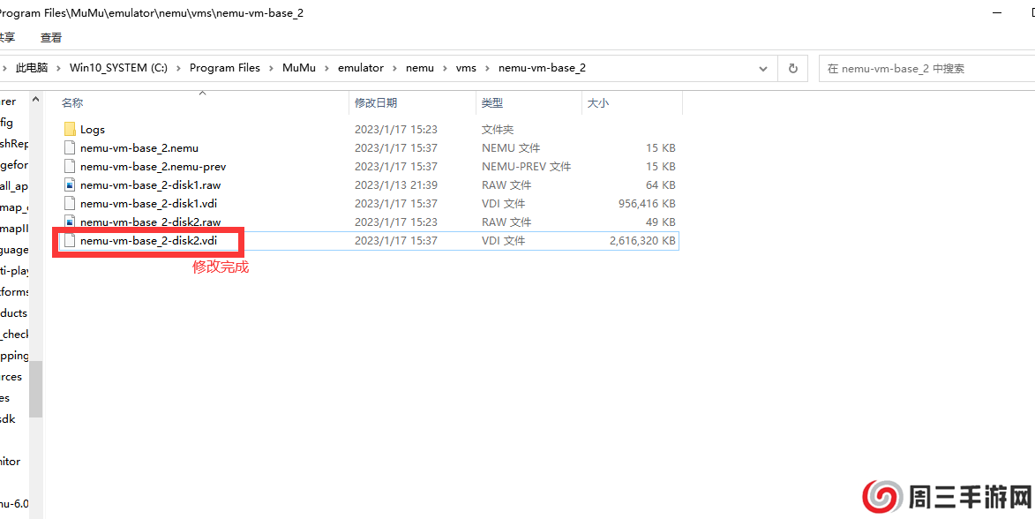Click the nemu-vm-base_2-disk2.raw file icon
Screen dimensions: 1035x519
tap(71, 222)
